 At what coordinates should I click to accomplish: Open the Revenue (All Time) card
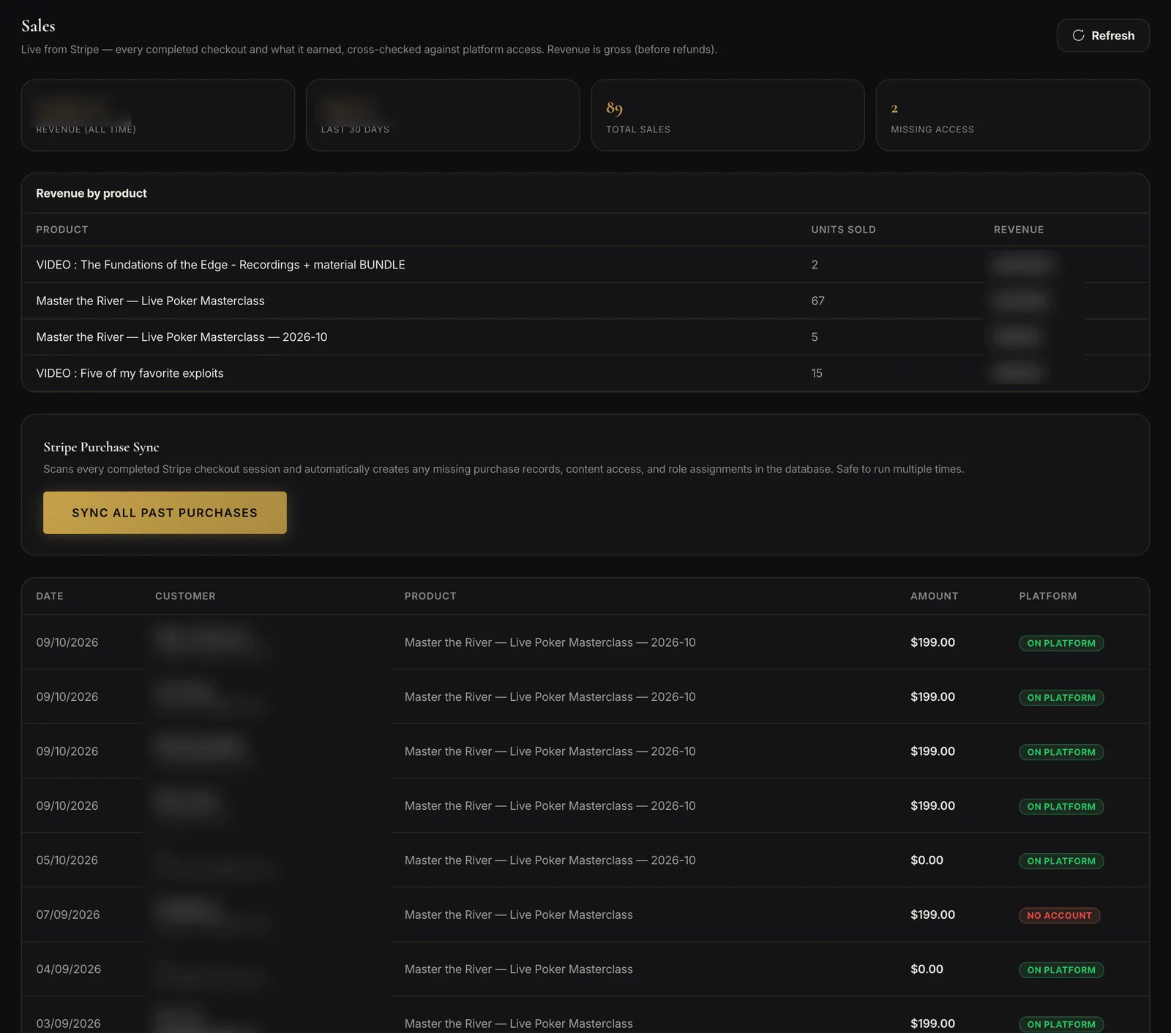click(158, 115)
